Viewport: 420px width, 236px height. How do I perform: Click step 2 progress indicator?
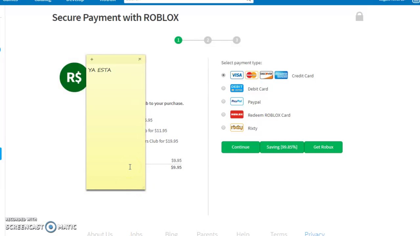click(207, 40)
